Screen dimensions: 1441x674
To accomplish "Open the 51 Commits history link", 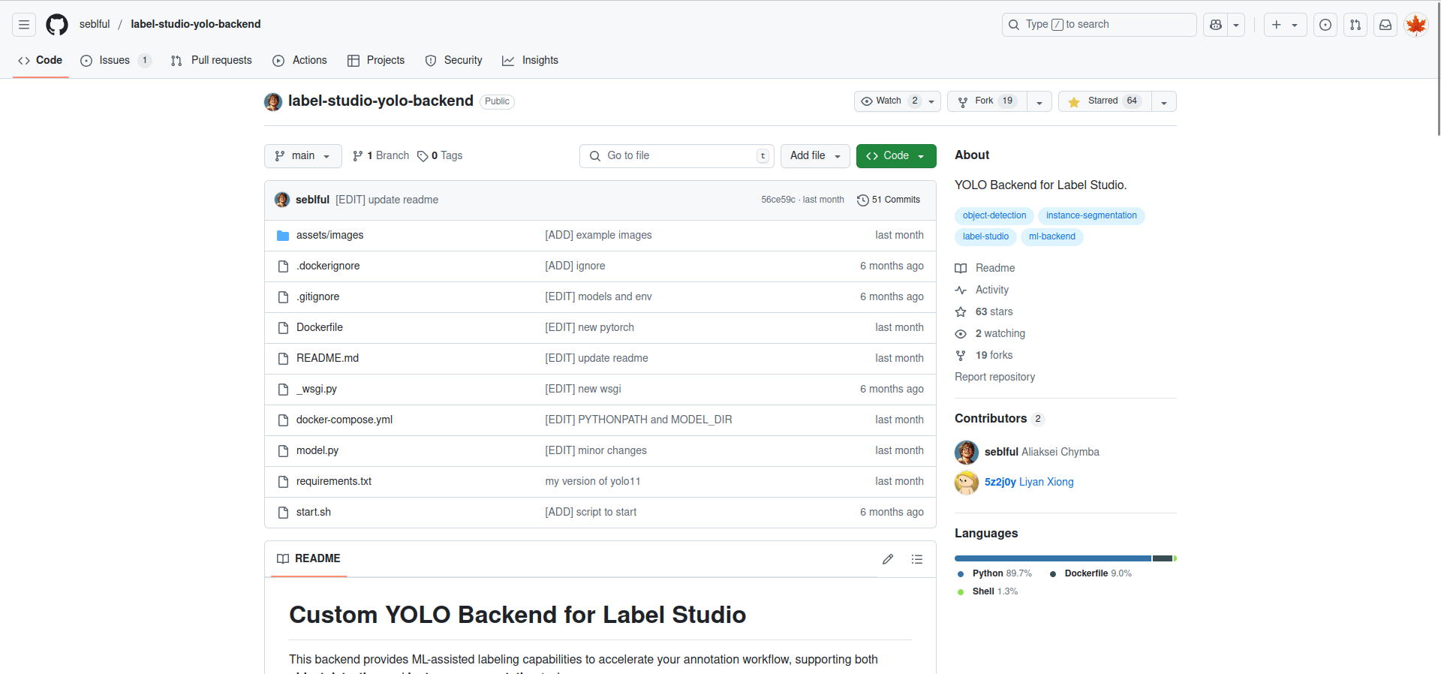I will point(889,200).
